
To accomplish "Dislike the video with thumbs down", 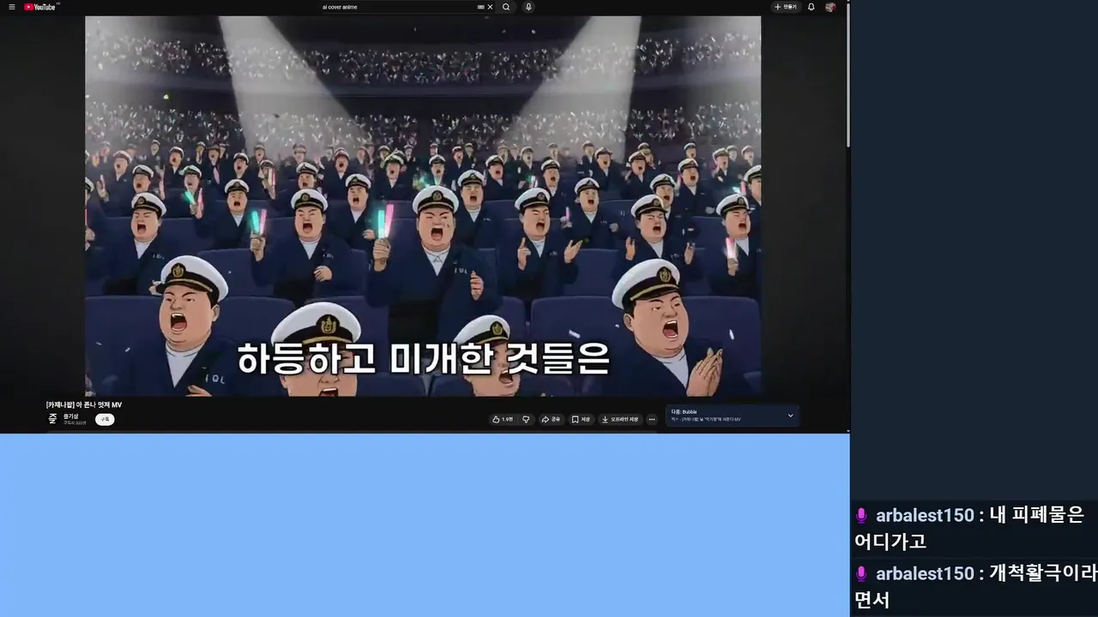I will (526, 419).
